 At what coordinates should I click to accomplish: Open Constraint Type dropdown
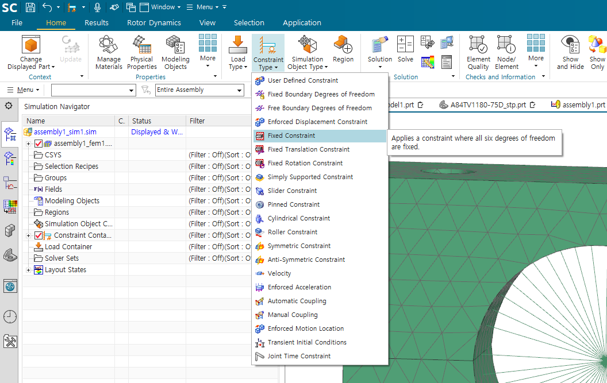tap(268, 53)
